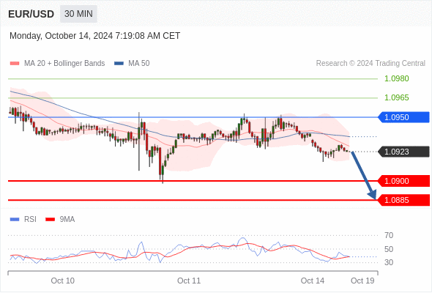Viewport: 432px width, 293px height.
Task: Click the red 1.0885 target price tag
Action: [x=403, y=200]
